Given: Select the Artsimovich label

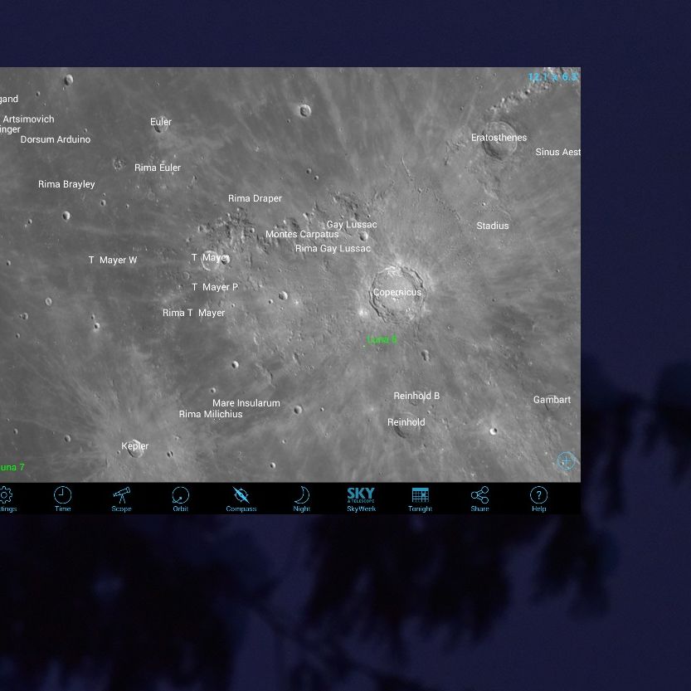Looking at the screenshot, I should [x=28, y=119].
